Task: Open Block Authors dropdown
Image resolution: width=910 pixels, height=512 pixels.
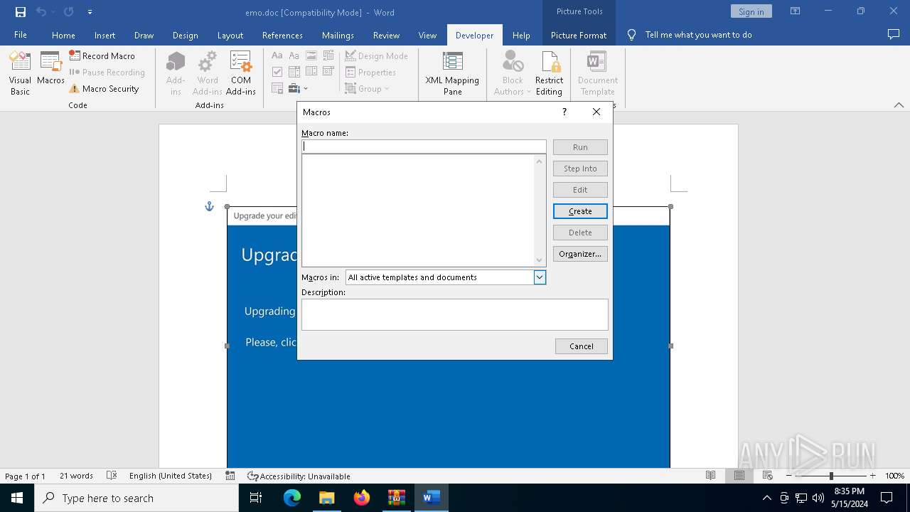Action: pos(513,73)
